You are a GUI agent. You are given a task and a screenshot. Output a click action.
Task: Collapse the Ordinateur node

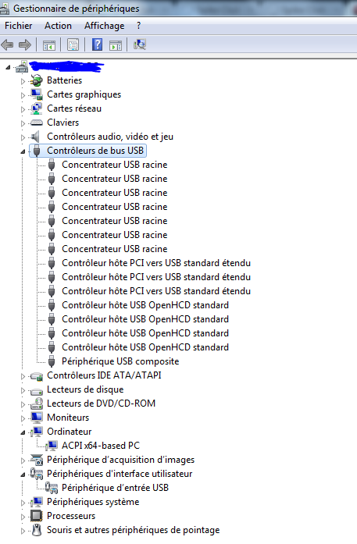[23, 432]
